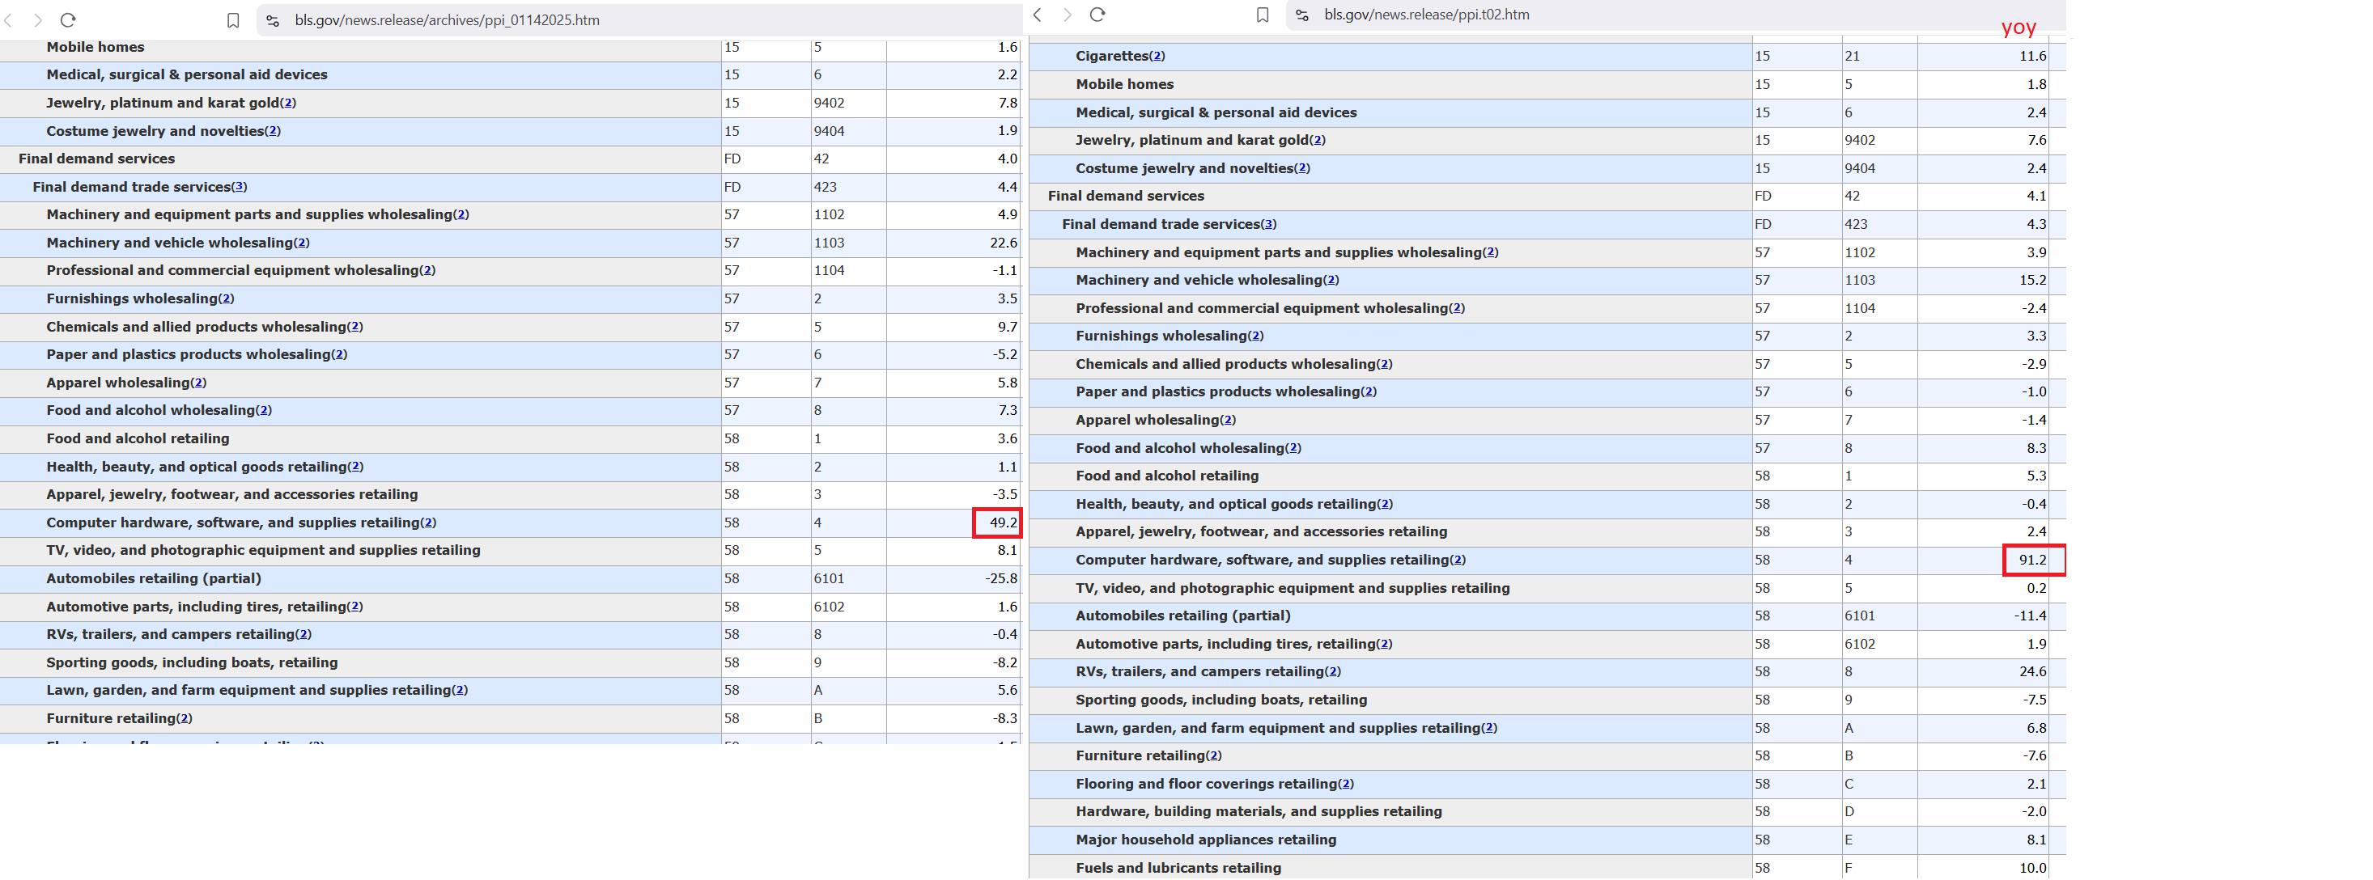
Task: Open site info icon beside ppi_01142025 URL
Action: (x=273, y=20)
